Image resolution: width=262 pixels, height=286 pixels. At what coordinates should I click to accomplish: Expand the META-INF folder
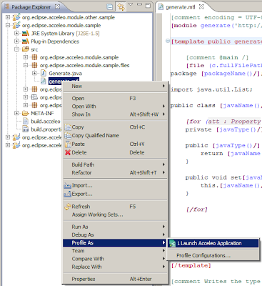click(x=16, y=113)
